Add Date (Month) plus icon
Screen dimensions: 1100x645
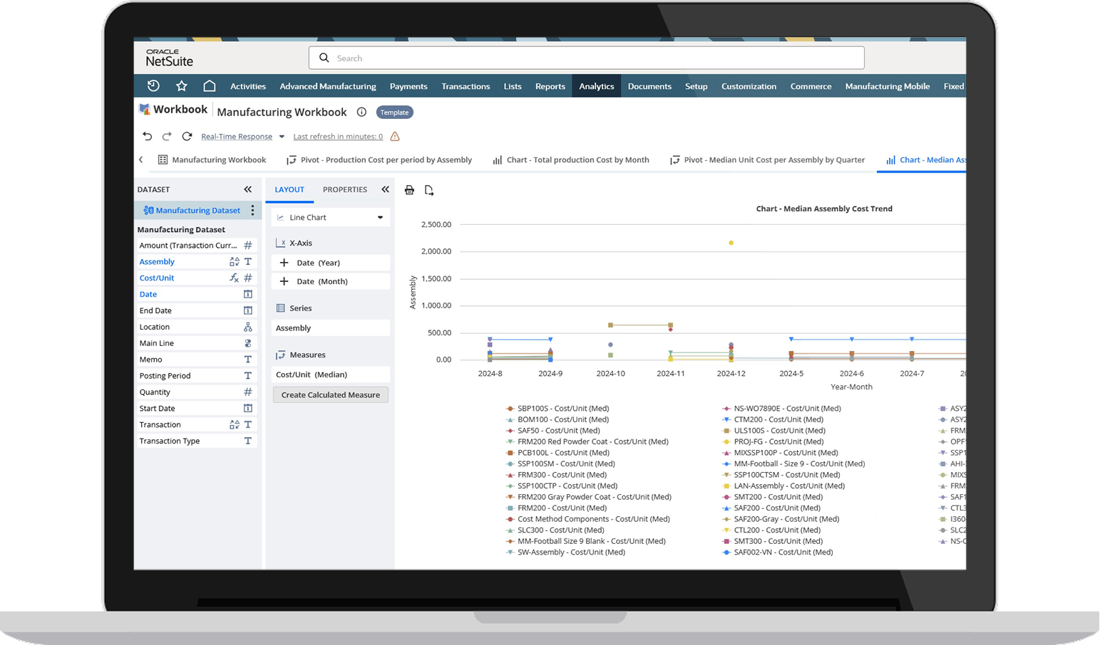click(x=284, y=281)
